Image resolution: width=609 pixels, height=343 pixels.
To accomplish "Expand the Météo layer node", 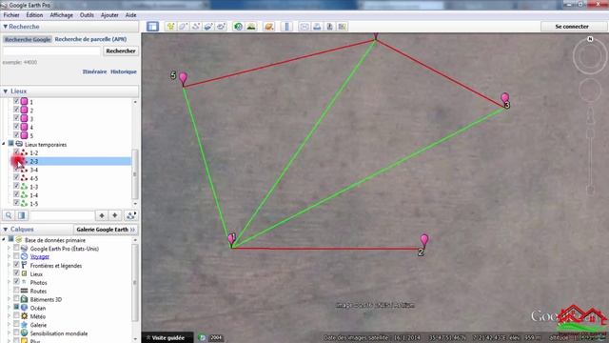I will pyautogui.click(x=9, y=316).
